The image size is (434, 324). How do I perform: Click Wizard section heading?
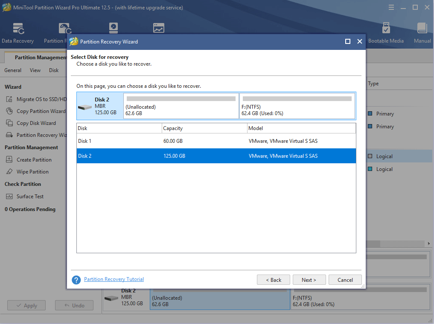(13, 87)
